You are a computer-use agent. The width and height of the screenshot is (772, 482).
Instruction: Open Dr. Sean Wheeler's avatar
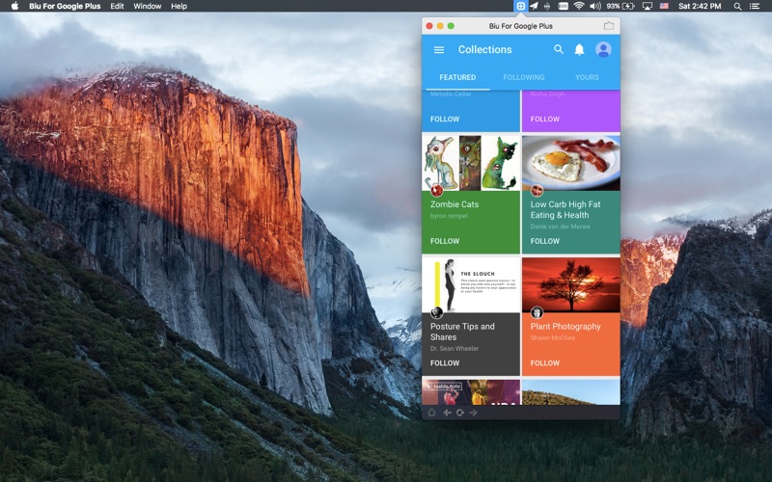coord(437,312)
